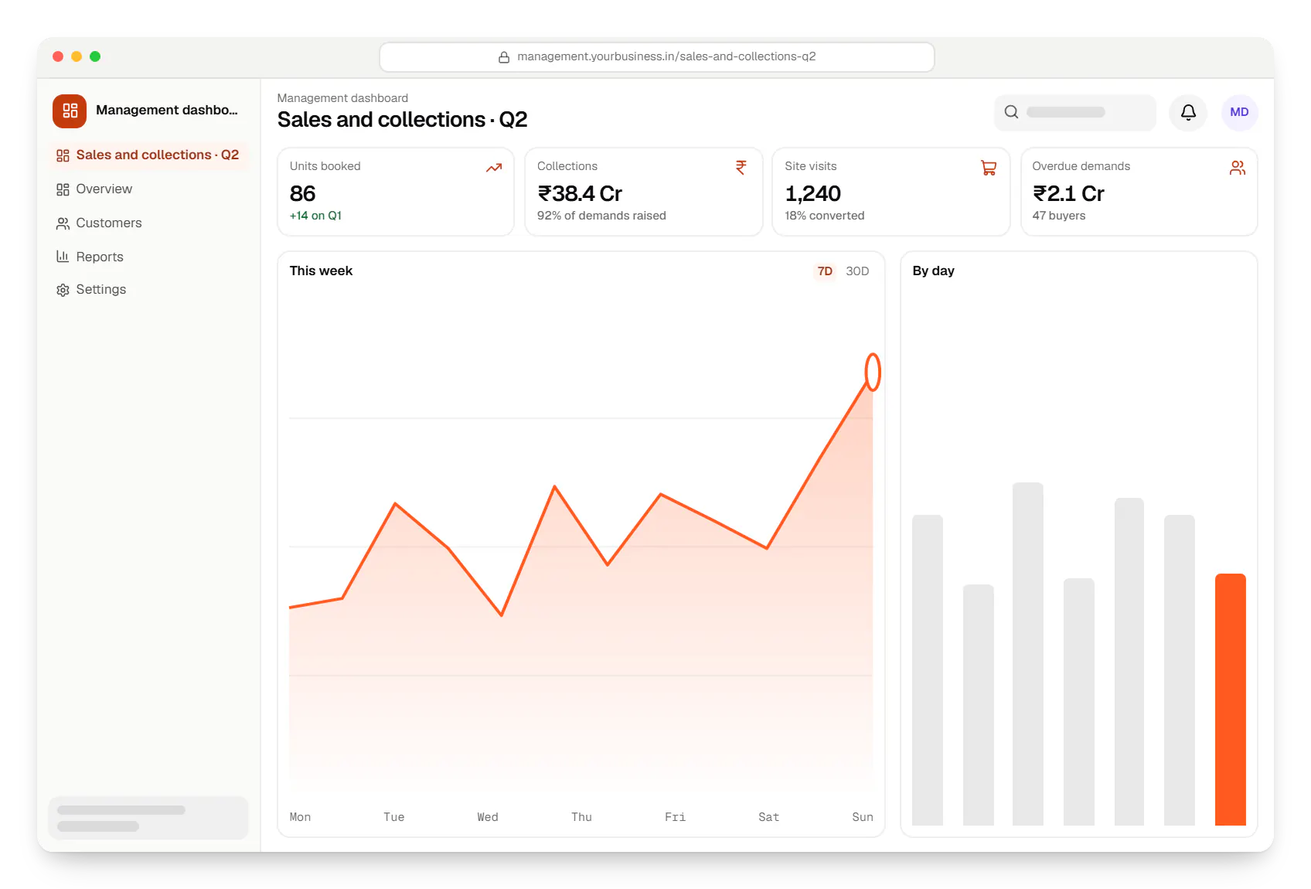Screen dimensions: 1311x889
Task: Click the users icon on Overdue demands card
Action: coord(1238,168)
